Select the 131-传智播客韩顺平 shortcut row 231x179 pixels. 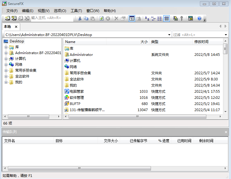[x=142, y=110]
